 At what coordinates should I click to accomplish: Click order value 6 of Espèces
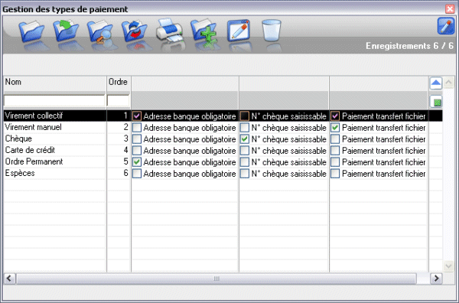tap(125, 173)
